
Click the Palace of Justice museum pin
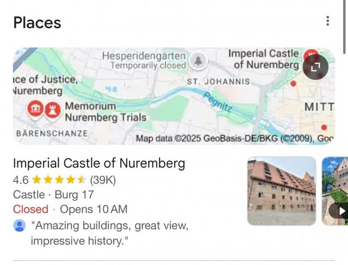[35, 108]
